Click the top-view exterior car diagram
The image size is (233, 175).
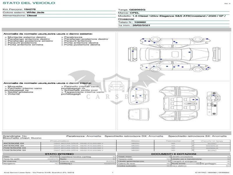pos(172,54)
